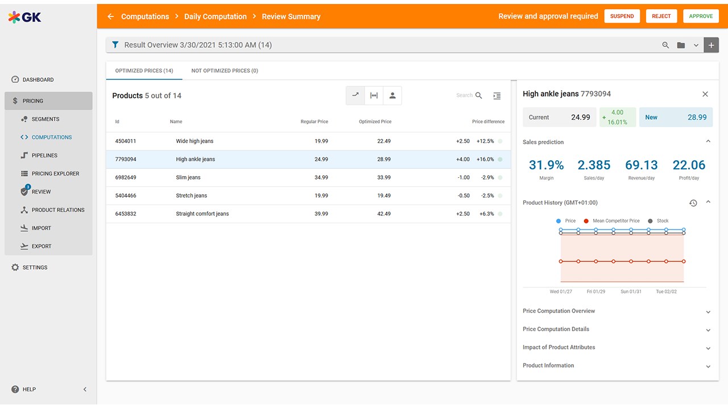Select the Stretch jeans row
728x409 pixels.
coord(308,196)
